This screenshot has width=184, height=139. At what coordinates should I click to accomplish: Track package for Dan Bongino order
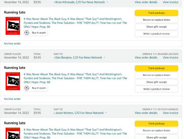click(x=156, y=68)
